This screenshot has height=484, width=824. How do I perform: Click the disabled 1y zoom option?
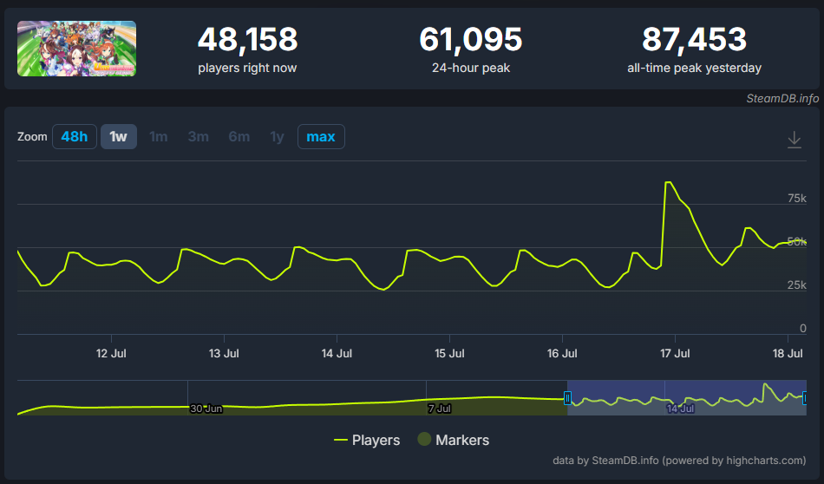pos(277,137)
